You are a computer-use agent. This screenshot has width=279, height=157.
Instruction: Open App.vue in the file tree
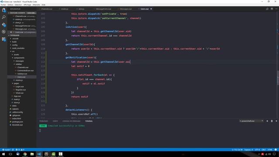click(x=17, y=96)
